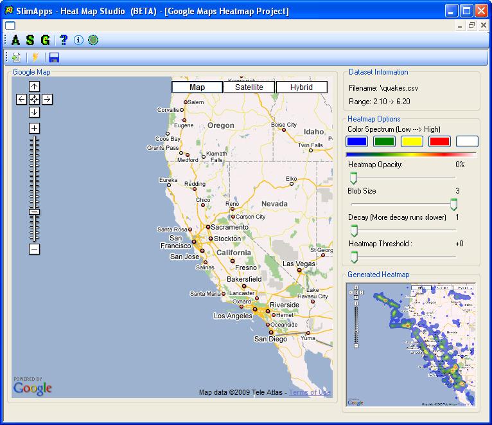Open the Generated Heatmap preview thumbnail
The width and height of the screenshot is (492, 425).
[410, 345]
